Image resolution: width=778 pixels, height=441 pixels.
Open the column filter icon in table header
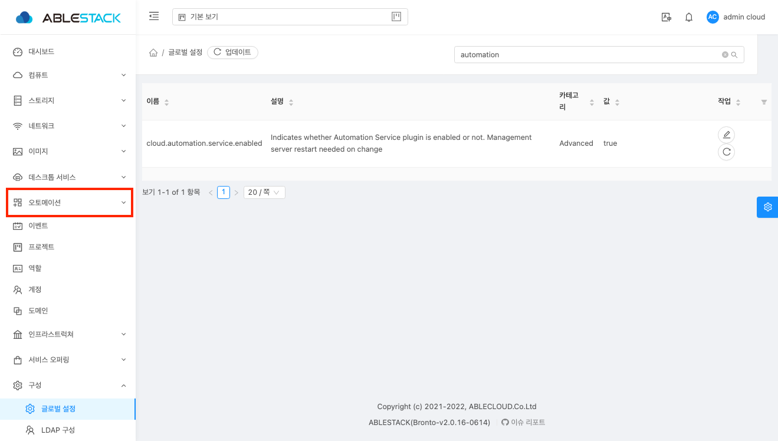(x=764, y=102)
